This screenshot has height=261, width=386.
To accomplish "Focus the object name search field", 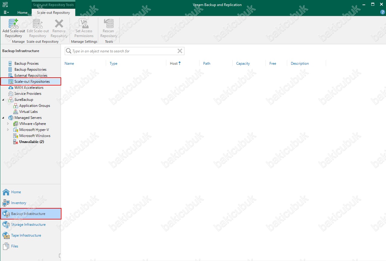I will click(124, 51).
